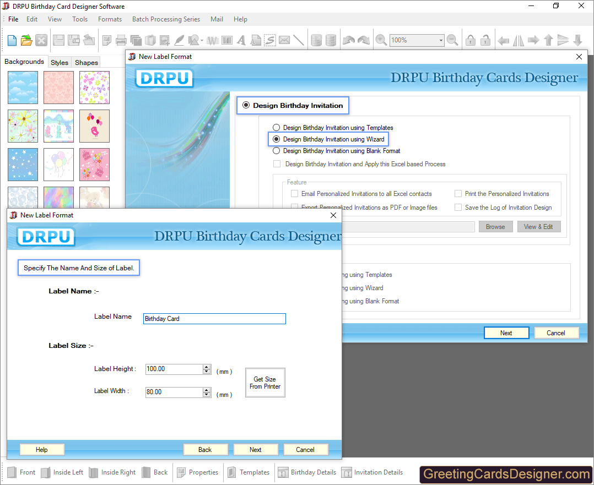Select the line drawing tool
594x485 pixels.
click(x=299, y=40)
